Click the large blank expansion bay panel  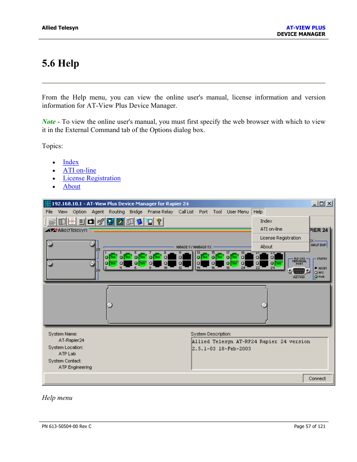click(187, 305)
